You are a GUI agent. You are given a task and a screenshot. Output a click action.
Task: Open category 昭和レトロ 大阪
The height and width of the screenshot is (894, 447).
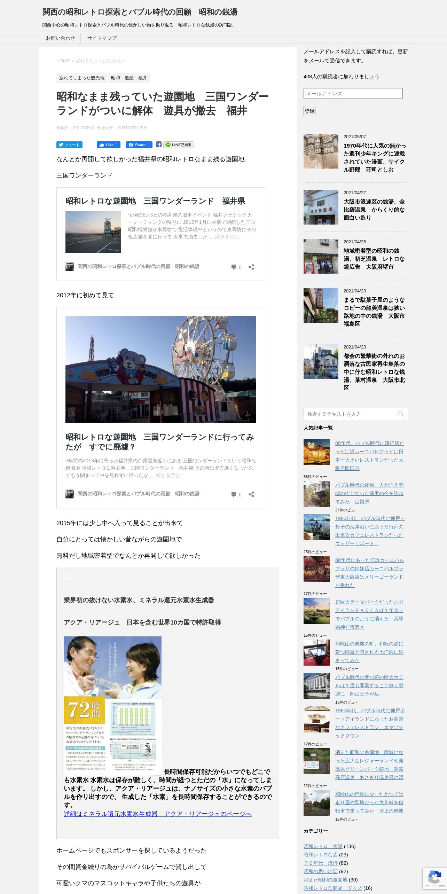point(323,846)
